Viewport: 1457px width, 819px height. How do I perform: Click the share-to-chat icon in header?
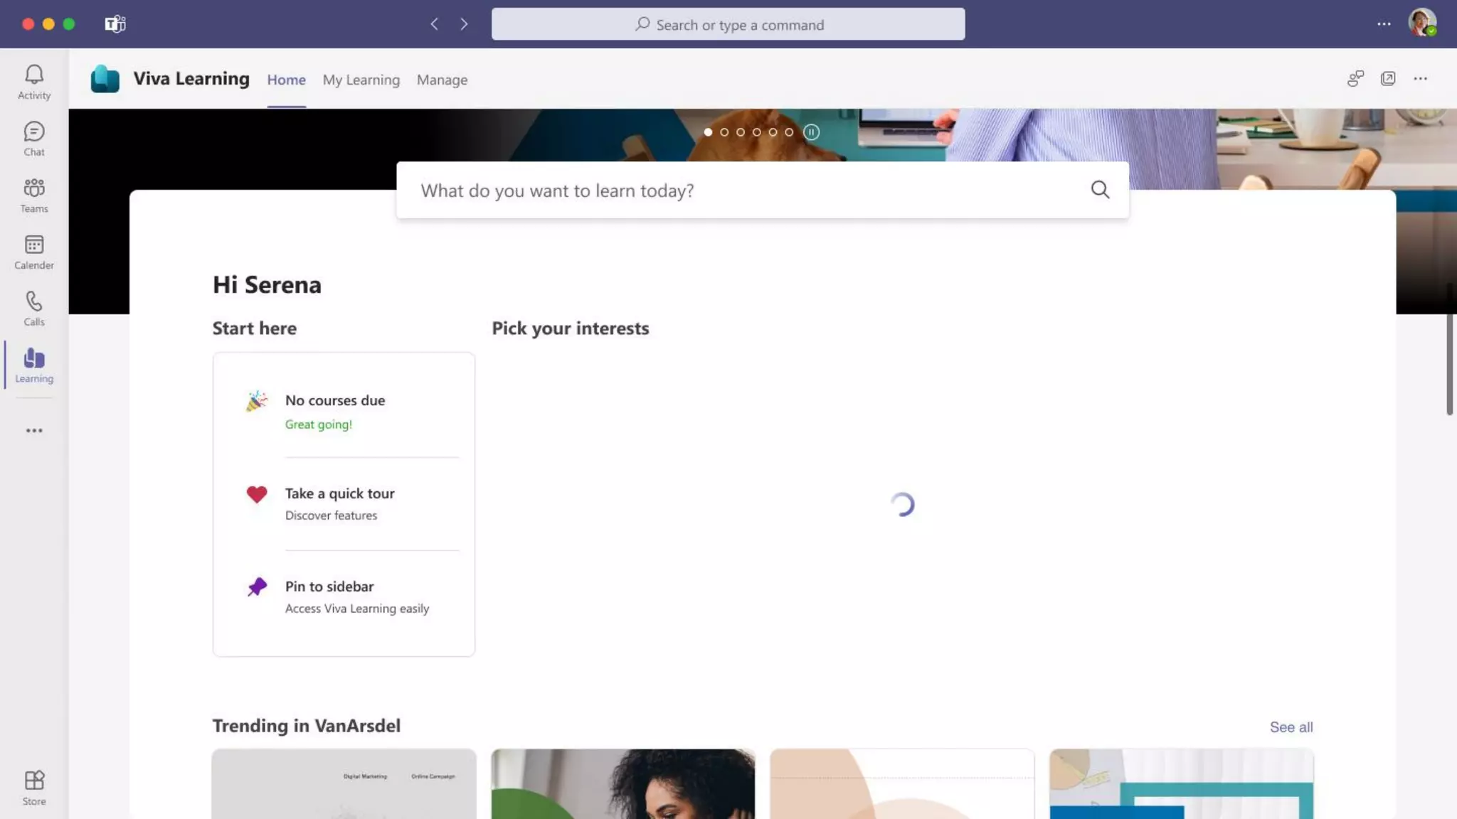[1355, 79]
